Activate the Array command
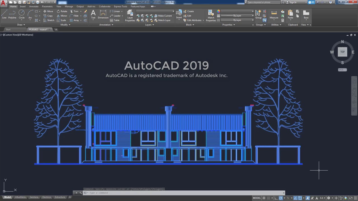358x201 pixels. coord(74,20)
